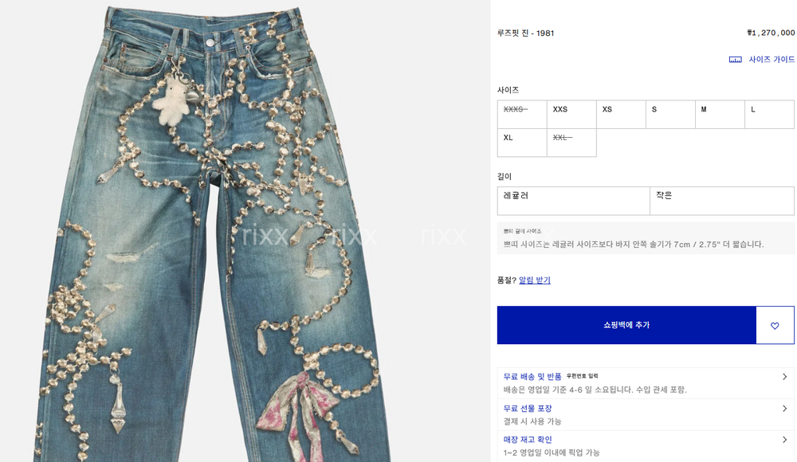The image size is (797, 462).
Task: Select size XS
Action: point(621,115)
